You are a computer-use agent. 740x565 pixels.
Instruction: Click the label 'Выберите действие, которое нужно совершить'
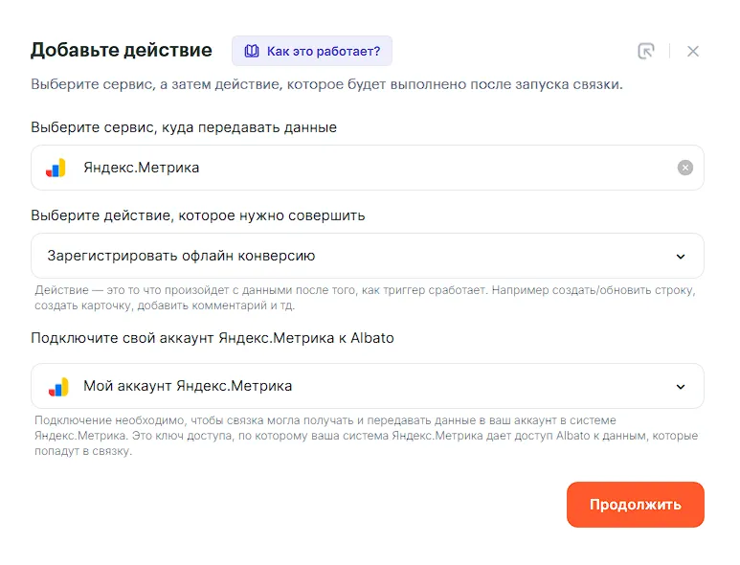click(x=197, y=215)
